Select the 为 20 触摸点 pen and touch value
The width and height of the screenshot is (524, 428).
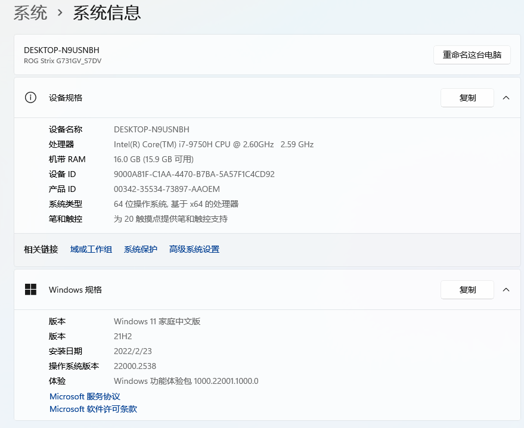[170, 219]
